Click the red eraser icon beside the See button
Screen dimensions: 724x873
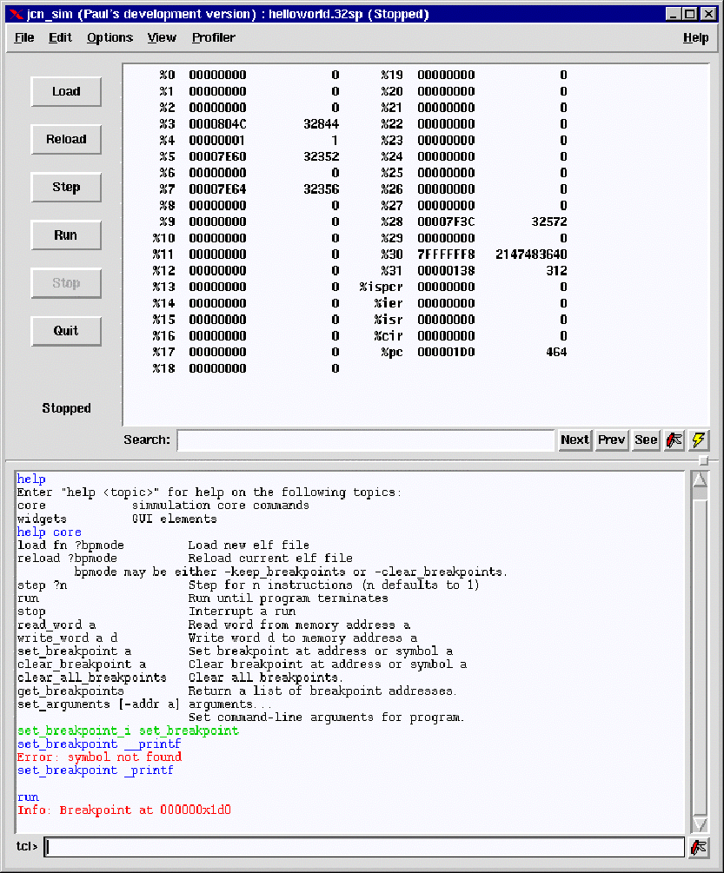[674, 440]
